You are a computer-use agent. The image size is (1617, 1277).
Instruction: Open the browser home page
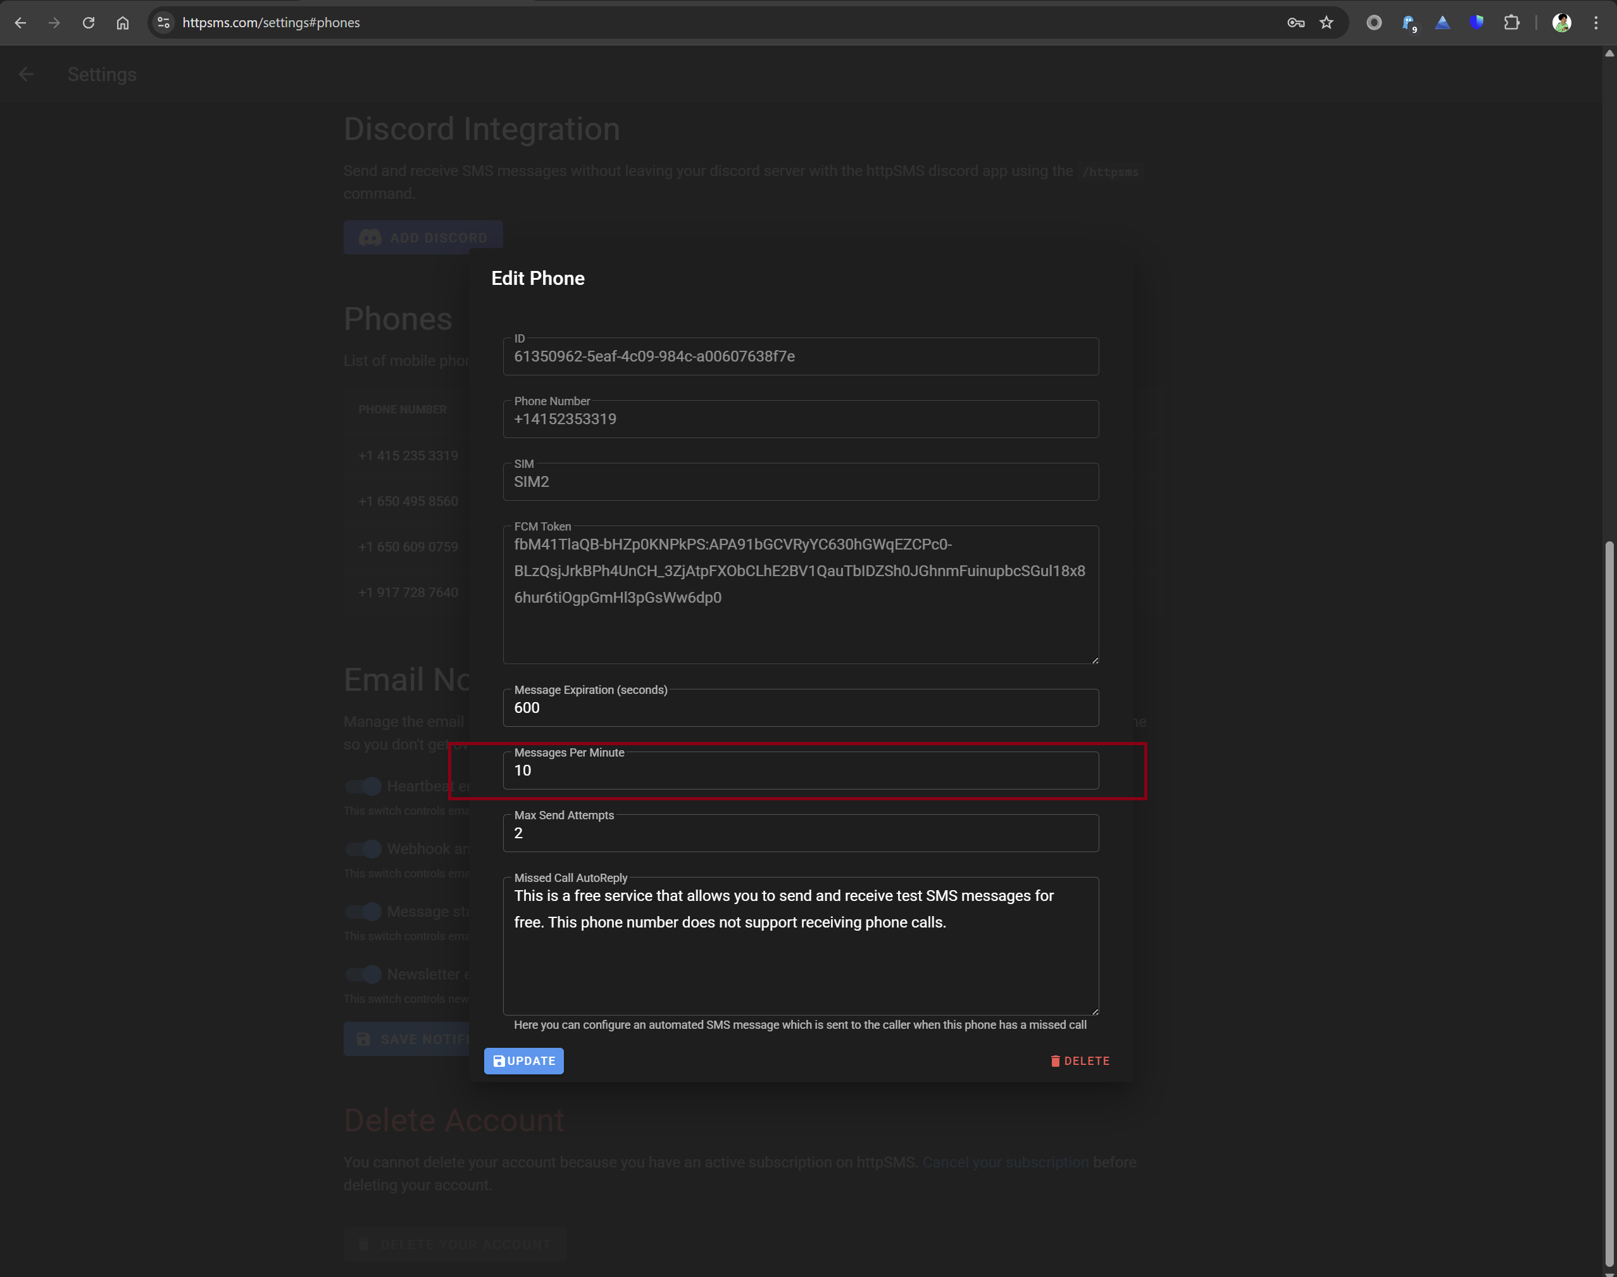pos(123,22)
